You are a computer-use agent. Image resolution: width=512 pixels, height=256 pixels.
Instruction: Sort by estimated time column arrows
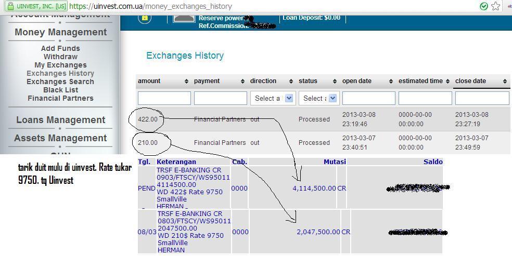[447, 82]
